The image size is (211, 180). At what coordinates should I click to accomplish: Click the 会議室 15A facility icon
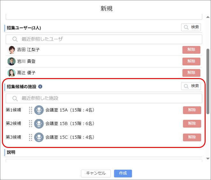point(39,110)
